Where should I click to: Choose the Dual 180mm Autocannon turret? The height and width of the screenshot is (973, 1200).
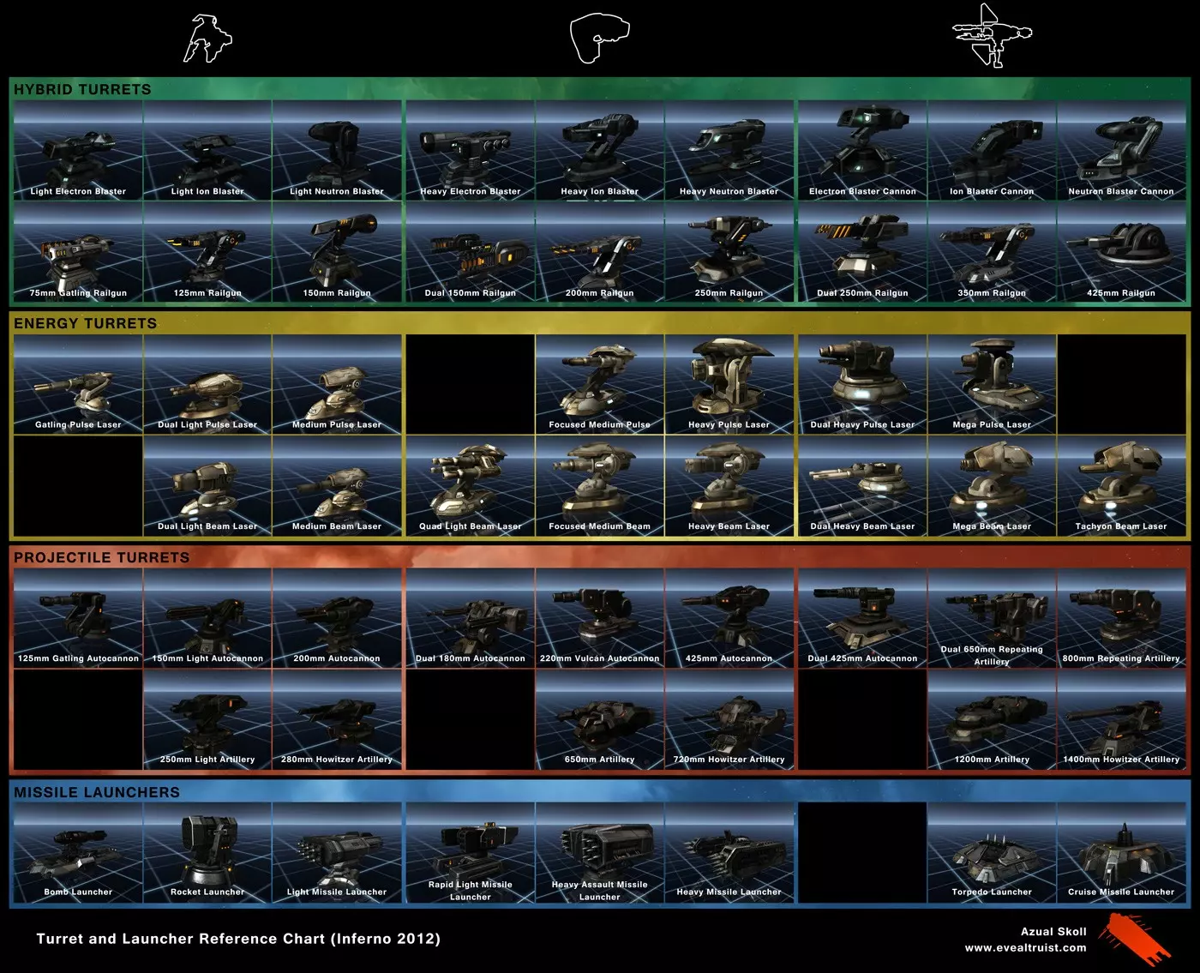[471, 618]
